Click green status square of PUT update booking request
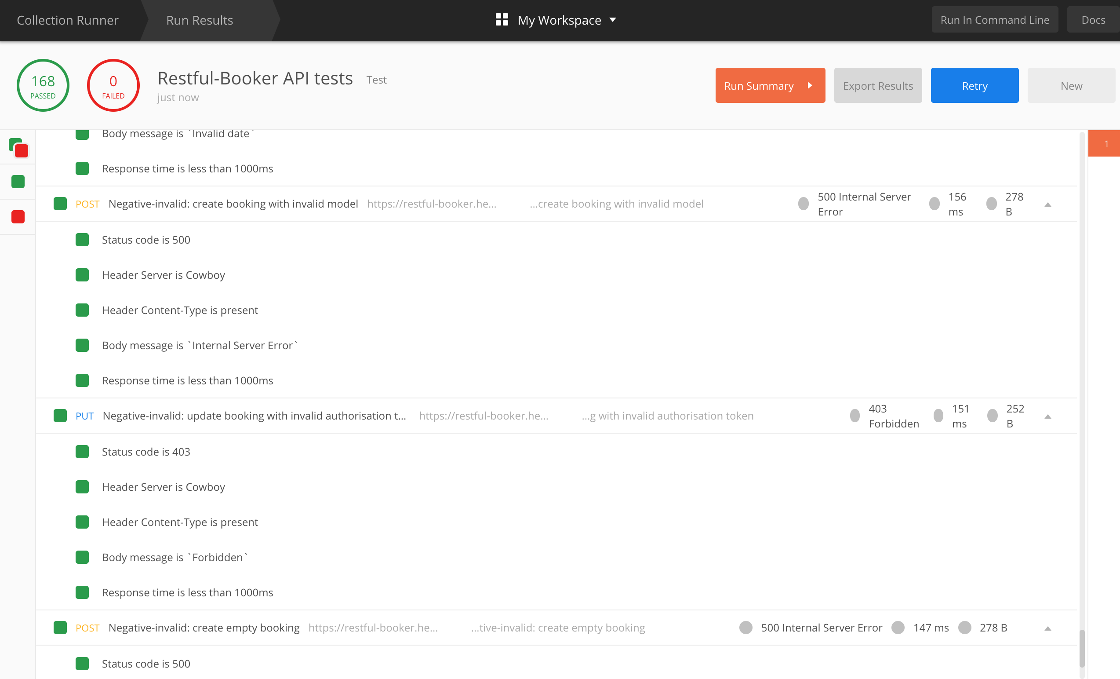Image resolution: width=1120 pixels, height=679 pixels. (x=60, y=416)
